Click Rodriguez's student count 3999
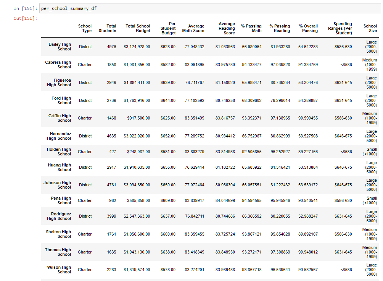383x281 pixels. [111, 216]
